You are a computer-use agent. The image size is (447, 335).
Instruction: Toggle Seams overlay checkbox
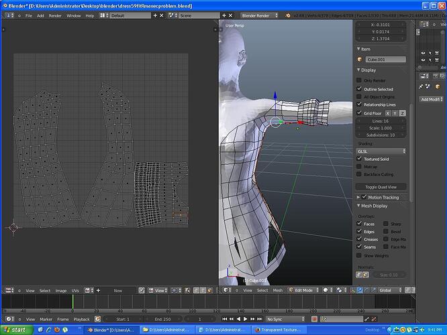(x=359, y=247)
